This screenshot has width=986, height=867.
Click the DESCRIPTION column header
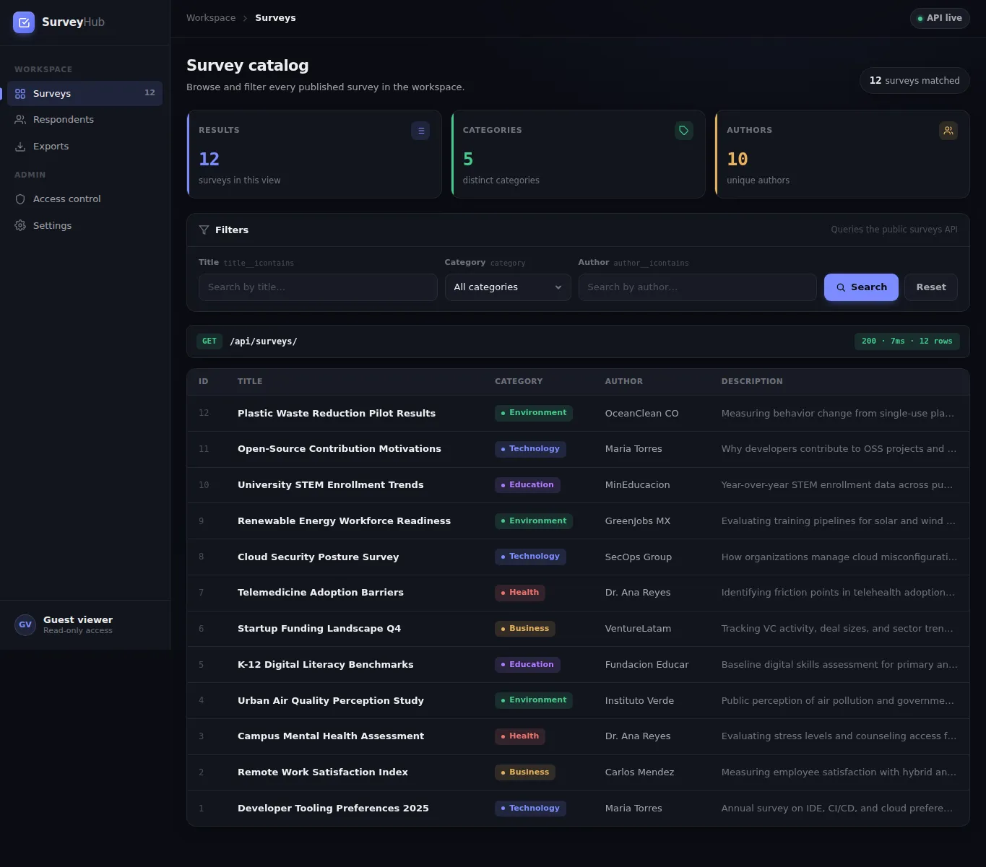pyautogui.click(x=752, y=382)
